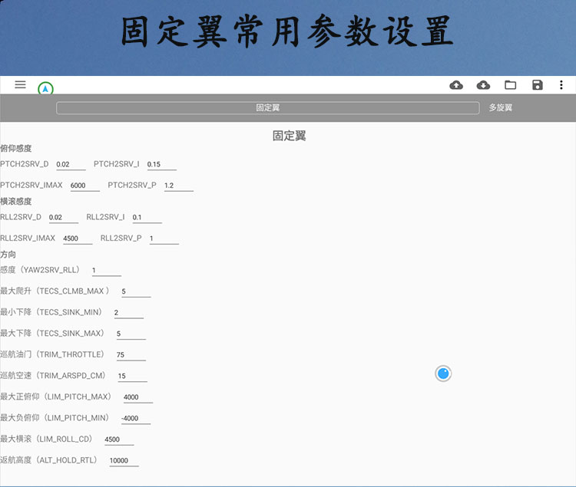Switch to the 固定翼 tab
Image resolution: width=576 pixels, height=487 pixels.
pos(267,108)
